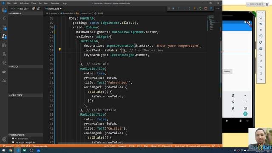Open Chrome from the taskbar
This screenshot has height=153, width=272.
pos(11,150)
